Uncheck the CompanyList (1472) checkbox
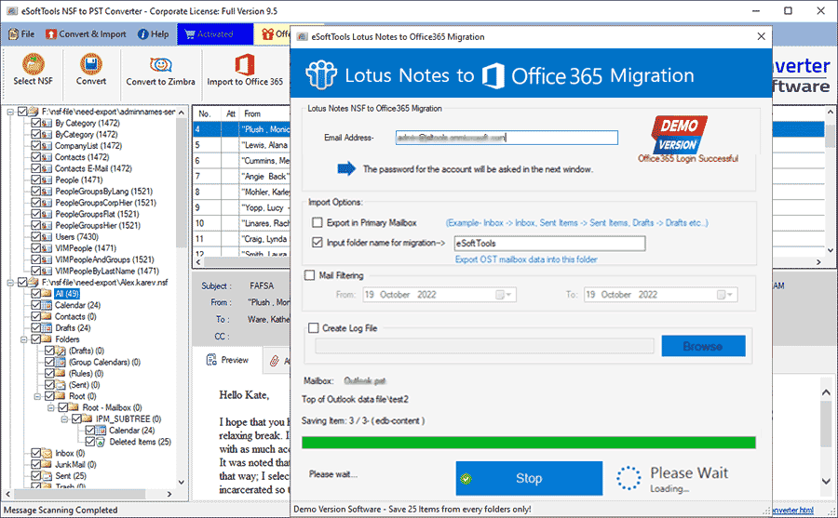 (35, 145)
